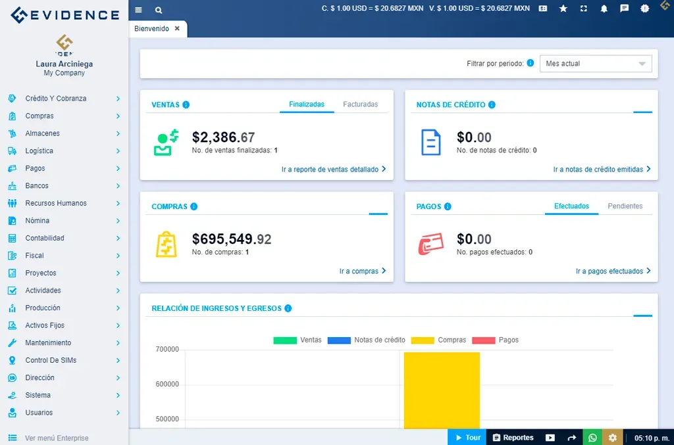Open the messages chat icon
The image size is (674, 445).
tap(624, 9)
